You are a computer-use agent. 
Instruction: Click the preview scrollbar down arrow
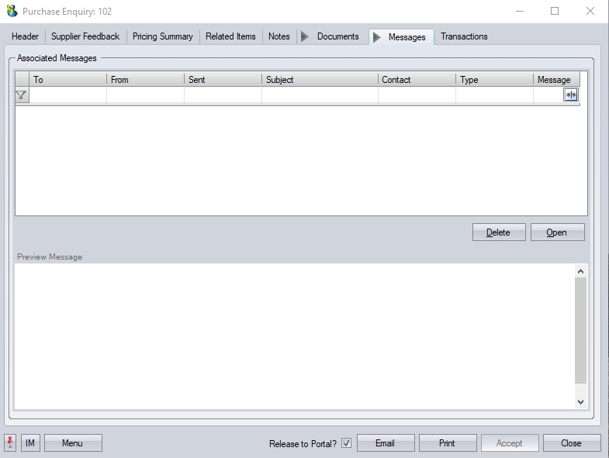tap(580, 402)
